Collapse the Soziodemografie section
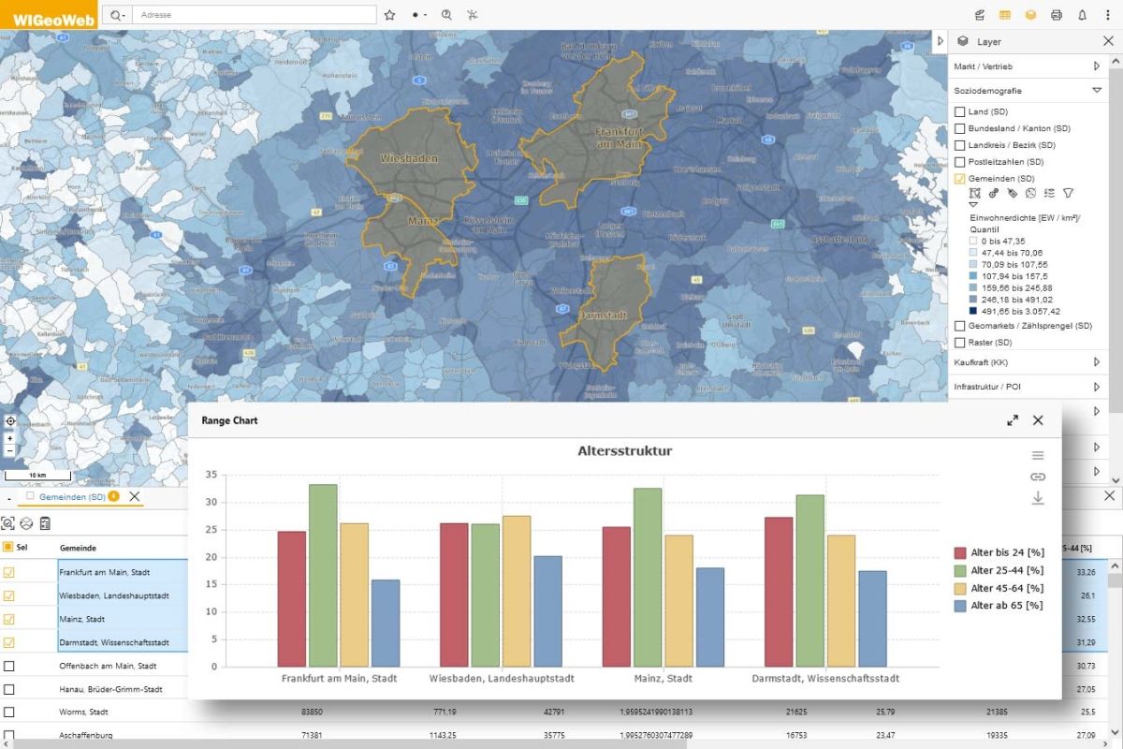This screenshot has width=1123, height=749. (x=1097, y=91)
